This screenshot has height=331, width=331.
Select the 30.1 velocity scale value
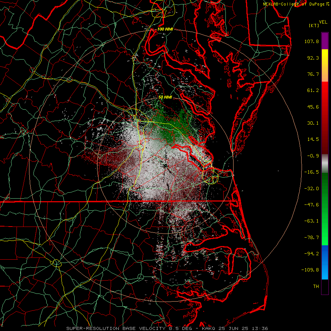(x=313, y=123)
